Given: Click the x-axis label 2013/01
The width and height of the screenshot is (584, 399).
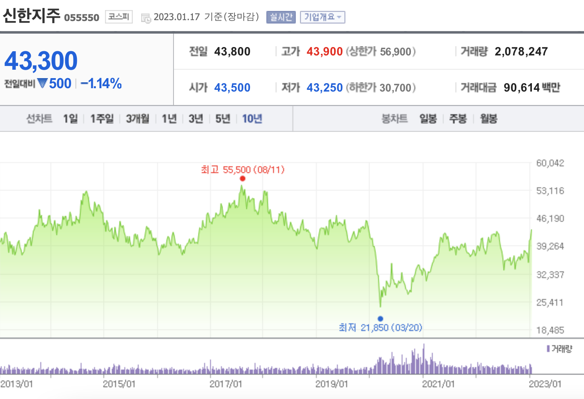Looking at the screenshot, I should [x=16, y=384].
